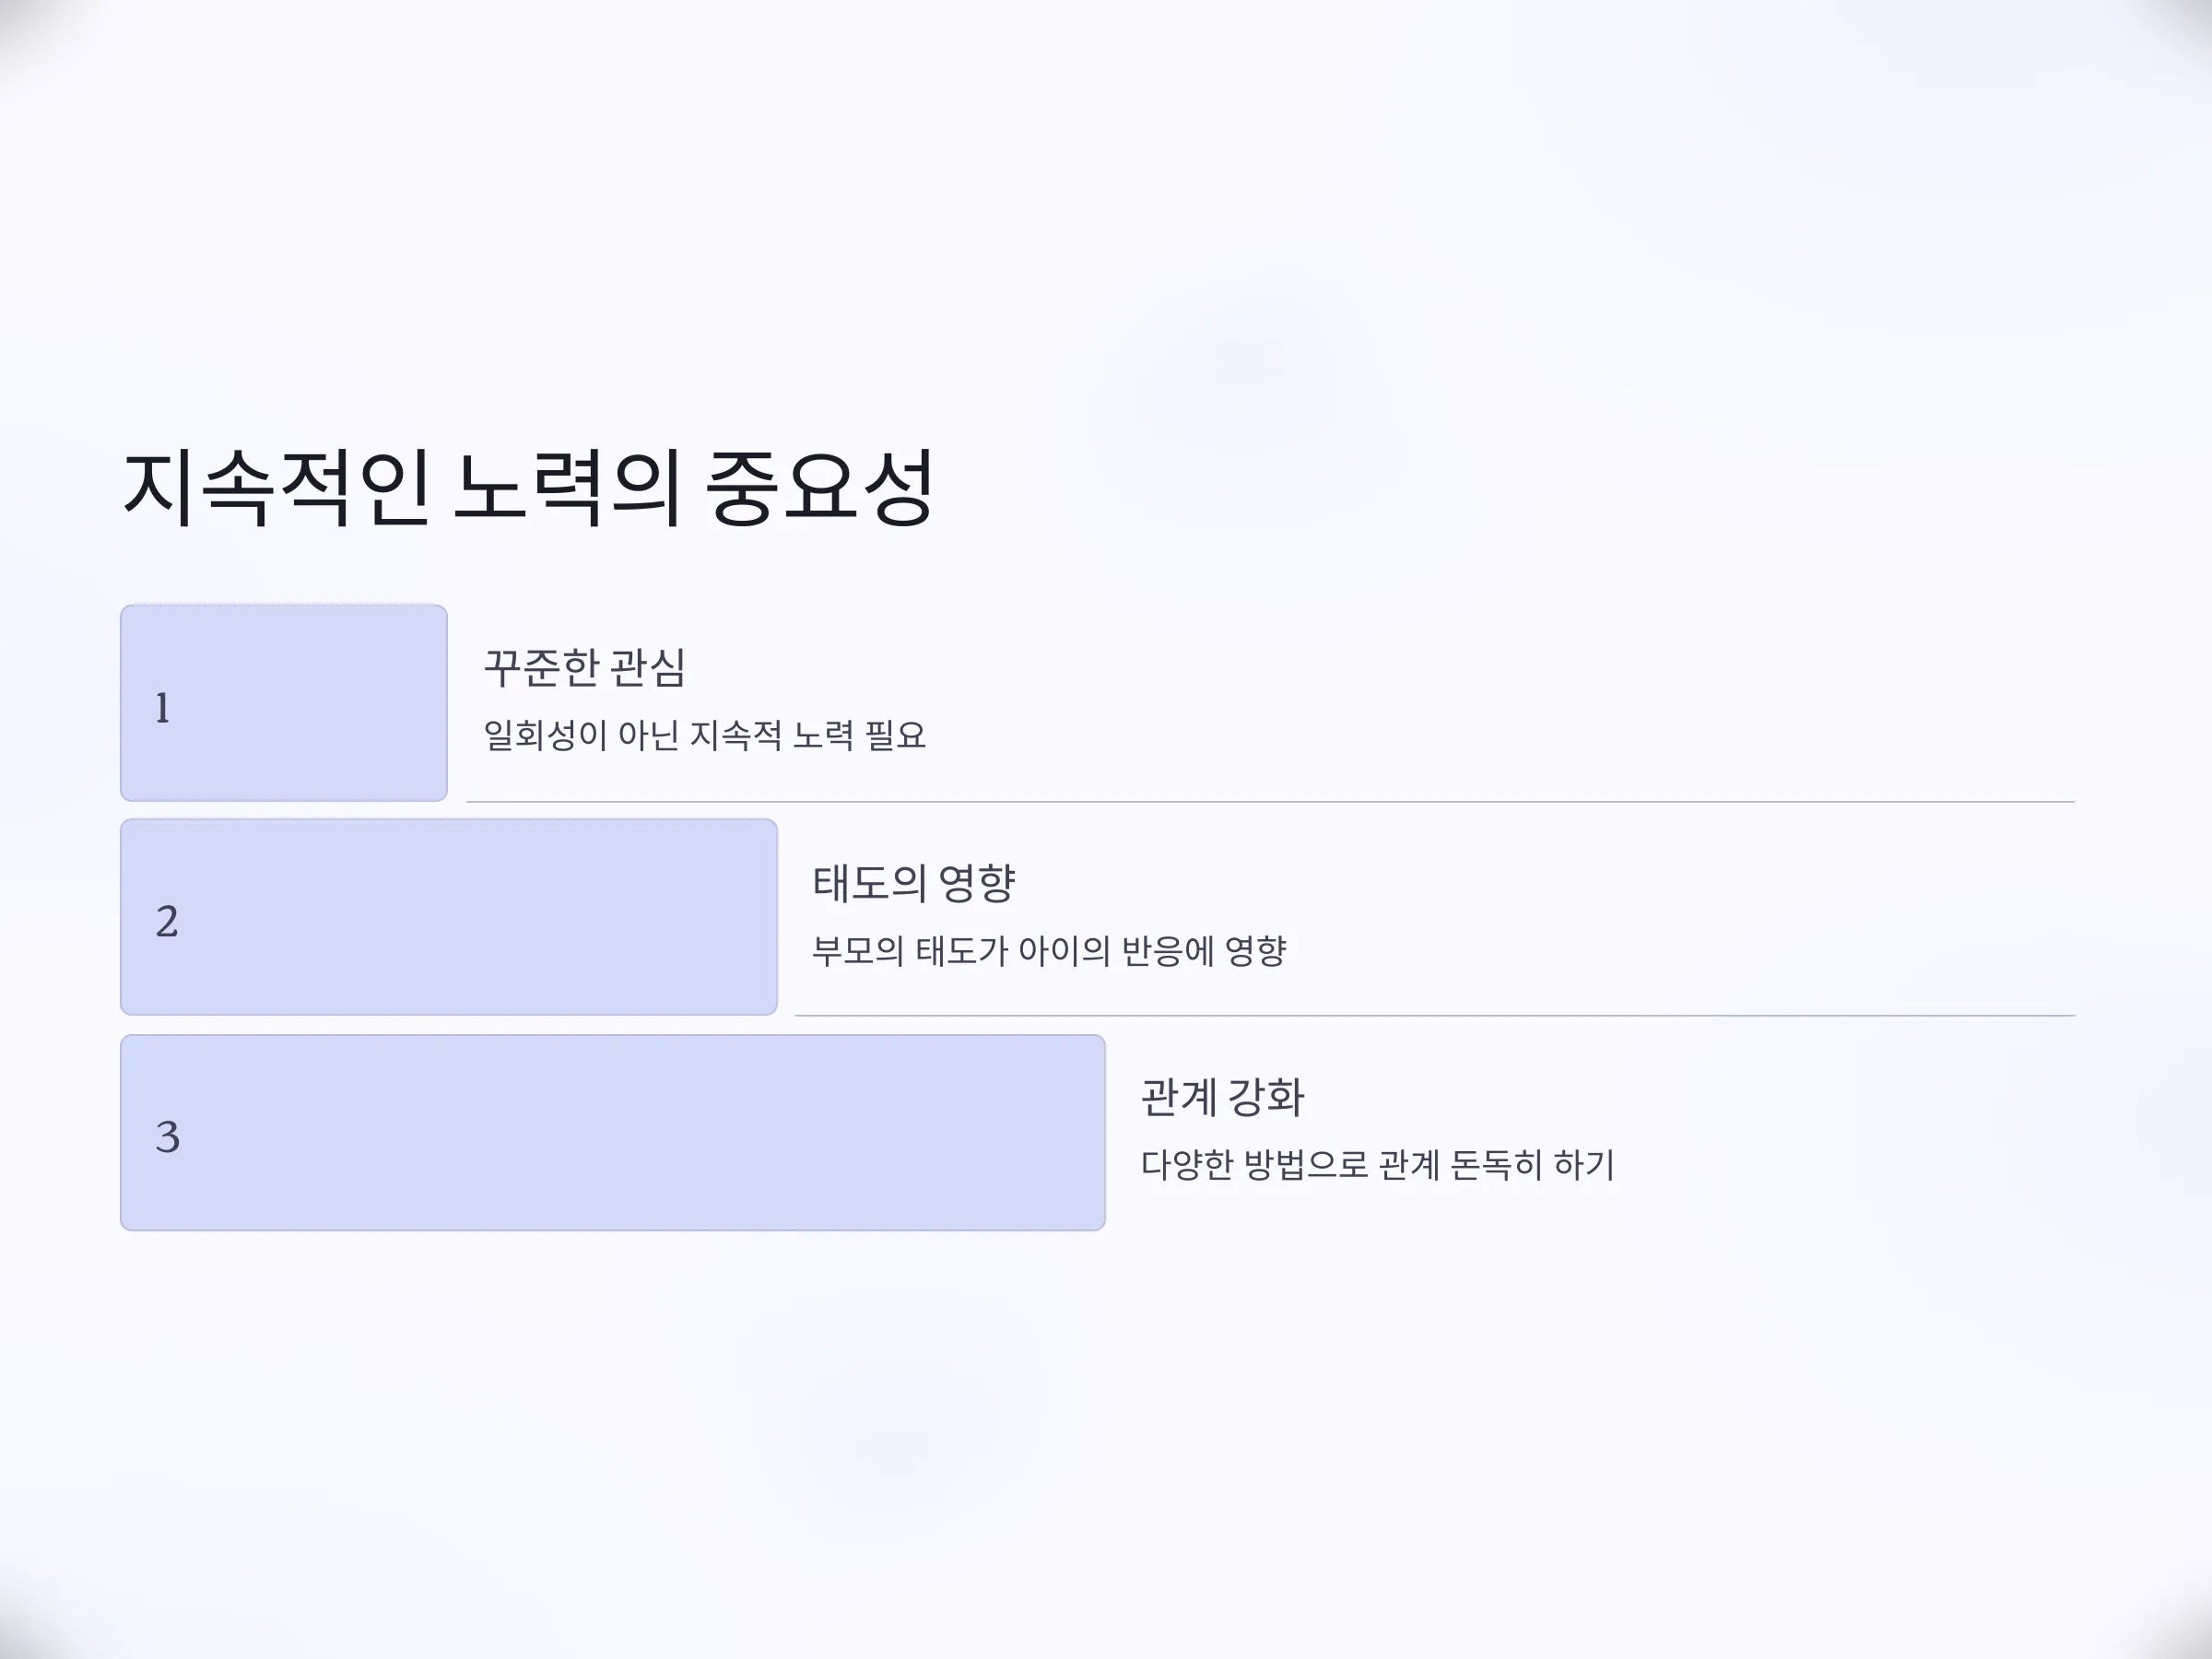Viewport: 2212px width, 1659px height.
Task: Select the numeral 2 in second box
Action: pos(167,921)
